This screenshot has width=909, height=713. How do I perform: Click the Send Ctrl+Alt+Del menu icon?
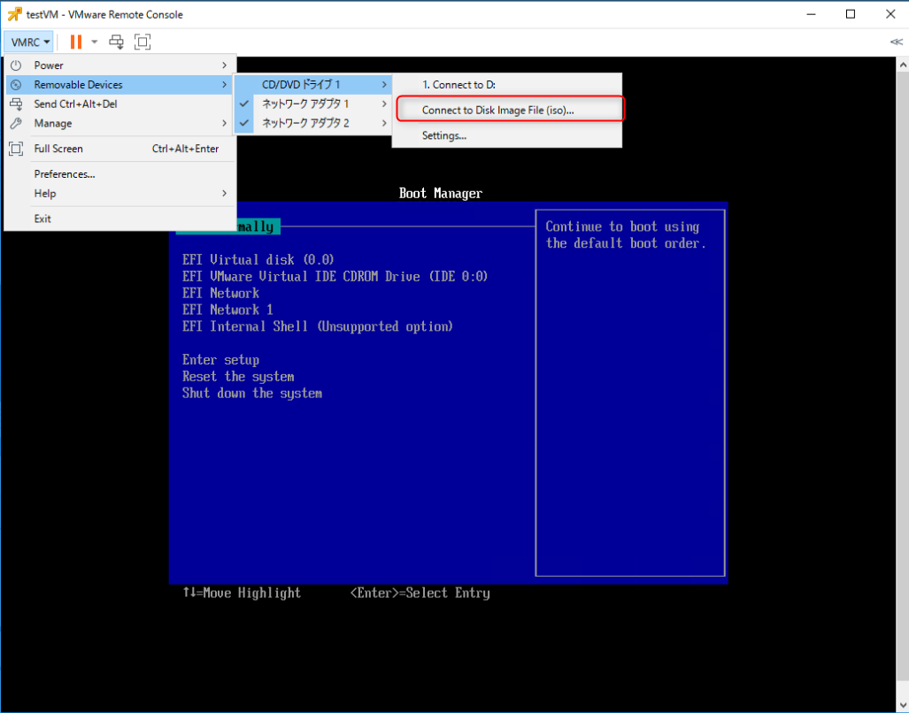[x=16, y=104]
